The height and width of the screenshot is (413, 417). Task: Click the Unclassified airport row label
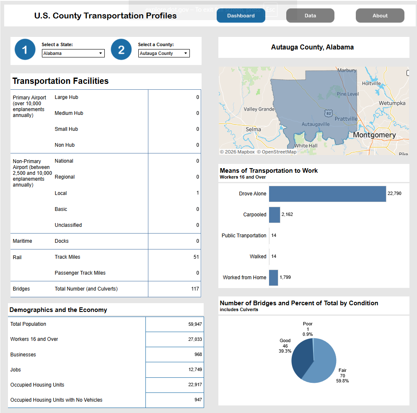click(x=68, y=225)
